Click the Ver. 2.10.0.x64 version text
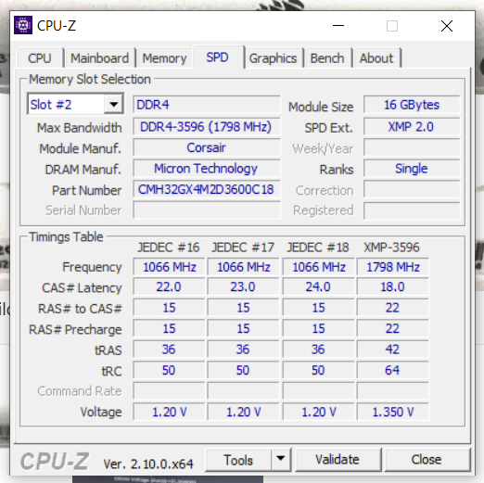 (x=148, y=464)
